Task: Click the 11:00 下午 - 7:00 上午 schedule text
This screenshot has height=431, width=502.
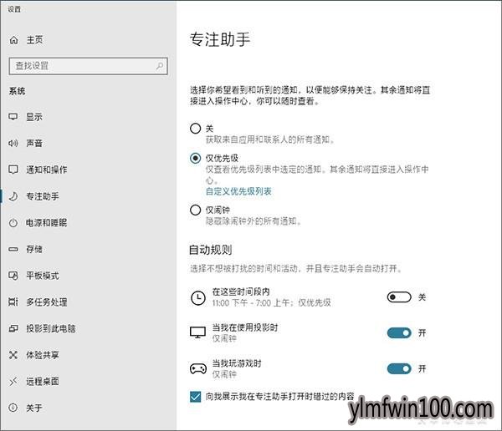Action: tap(253, 302)
